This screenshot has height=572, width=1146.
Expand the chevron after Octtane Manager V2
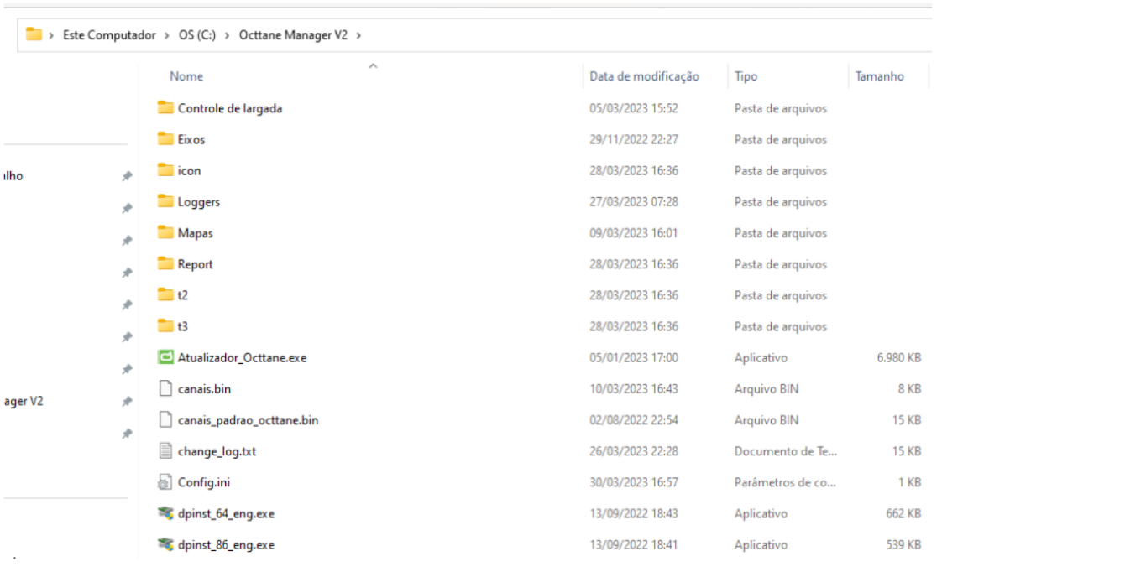358,35
